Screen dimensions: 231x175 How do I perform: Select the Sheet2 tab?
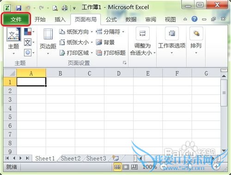pos(71,158)
